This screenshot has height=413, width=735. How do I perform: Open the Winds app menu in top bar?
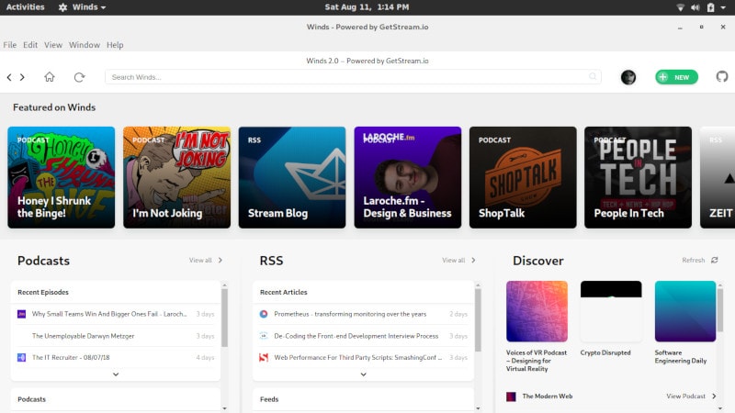83,7
